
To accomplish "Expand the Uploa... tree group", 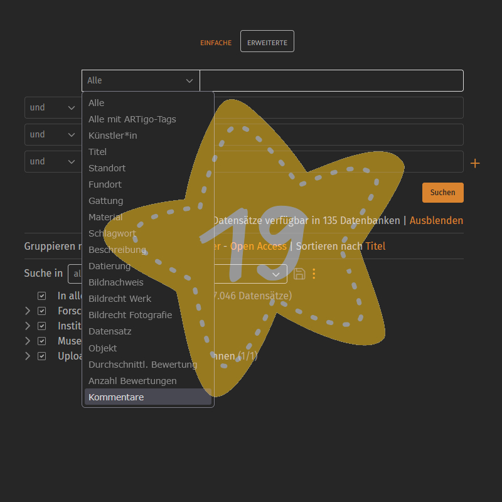I will click(x=28, y=356).
